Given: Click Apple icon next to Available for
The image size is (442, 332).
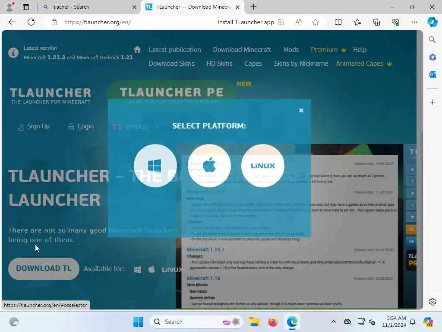Looking at the screenshot, I should point(152,269).
